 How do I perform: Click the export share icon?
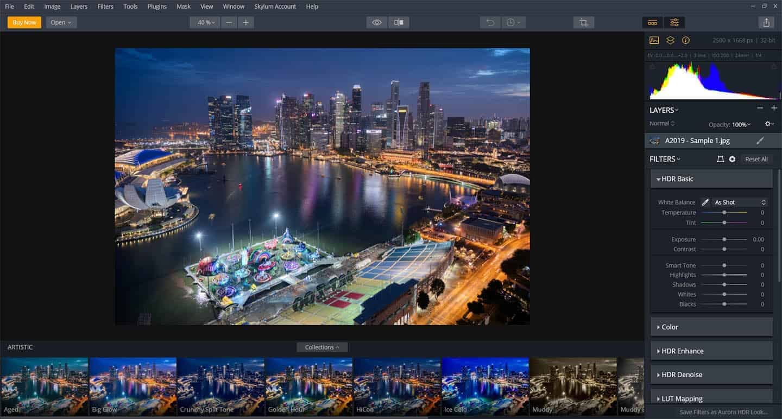point(766,22)
